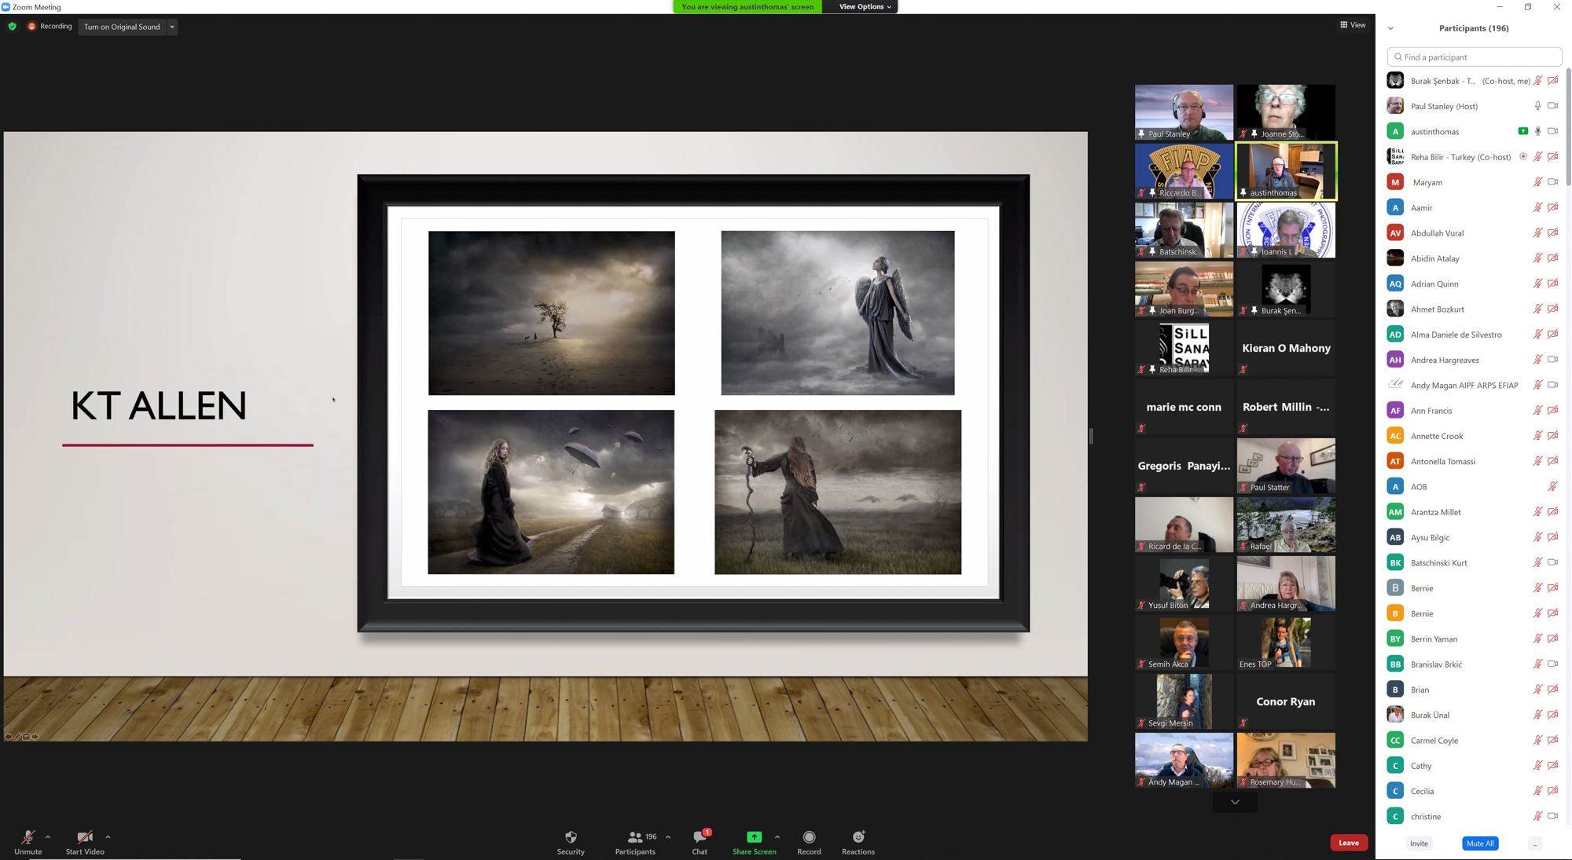Click the 'You are viewing austinthomas' screen' banner
Image resolution: width=1572 pixels, height=860 pixels.
point(747,7)
